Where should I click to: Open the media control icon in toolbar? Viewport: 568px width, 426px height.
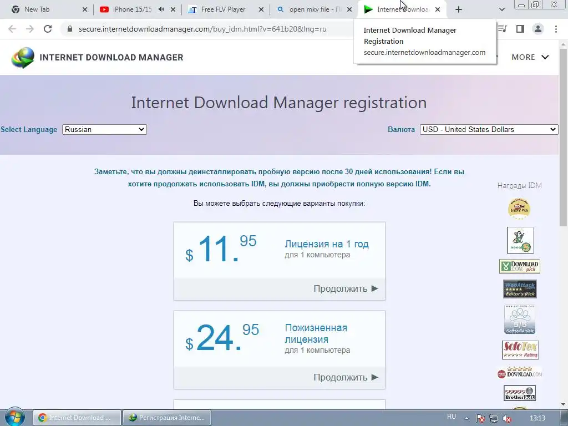(x=502, y=29)
